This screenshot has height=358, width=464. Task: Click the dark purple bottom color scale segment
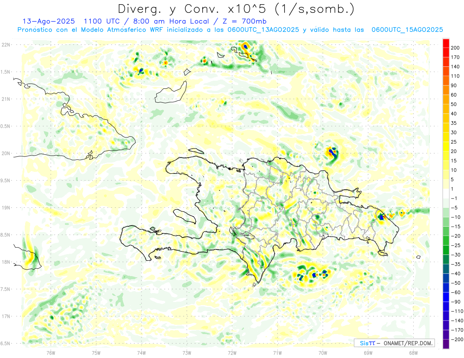(446, 344)
